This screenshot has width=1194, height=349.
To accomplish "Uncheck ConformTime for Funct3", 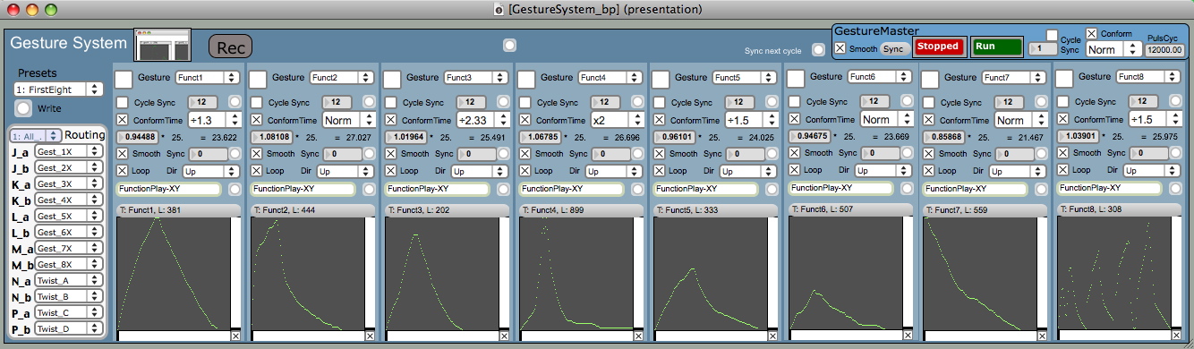I will pyautogui.click(x=390, y=120).
